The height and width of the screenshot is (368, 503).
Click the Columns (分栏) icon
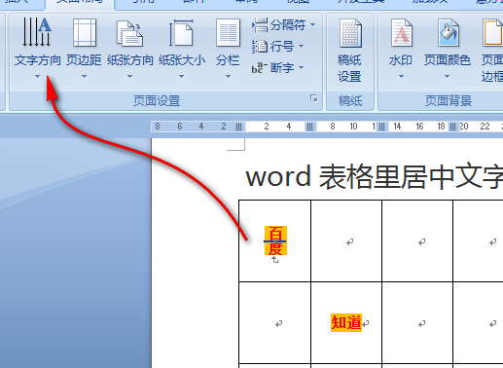pos(228,32)
